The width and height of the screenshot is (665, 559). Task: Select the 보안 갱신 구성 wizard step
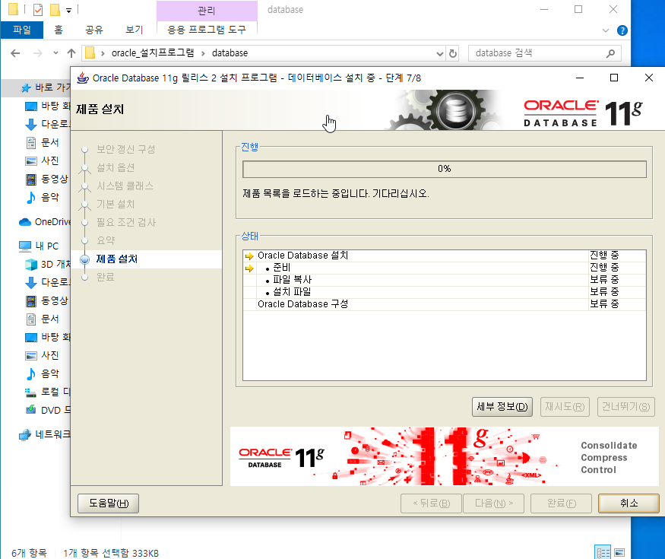coord(126,149)
